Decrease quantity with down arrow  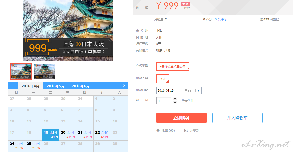click(175, 102)
